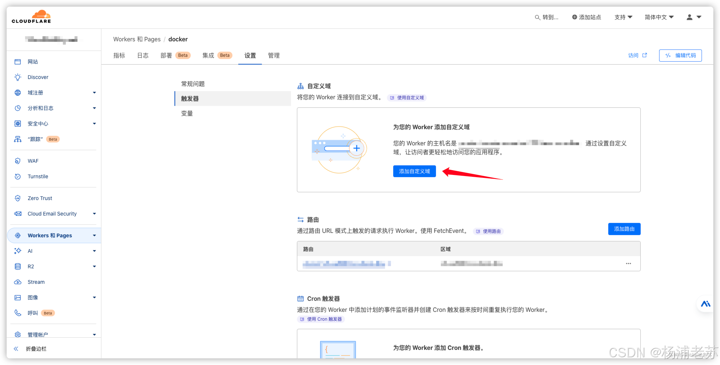This screenshot has height=365, width=720.
Task: Open the 简体中文 language dropdown
Action: (659, 17)
